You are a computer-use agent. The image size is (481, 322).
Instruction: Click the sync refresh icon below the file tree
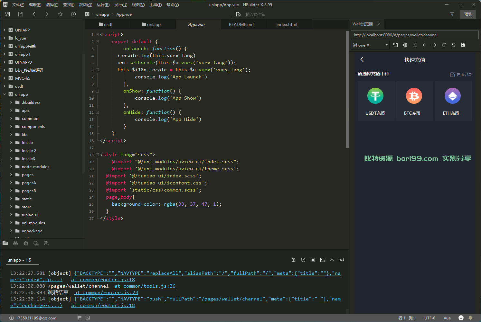coord(36,243)
